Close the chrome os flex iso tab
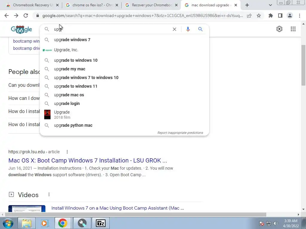 tap(117, 5)
